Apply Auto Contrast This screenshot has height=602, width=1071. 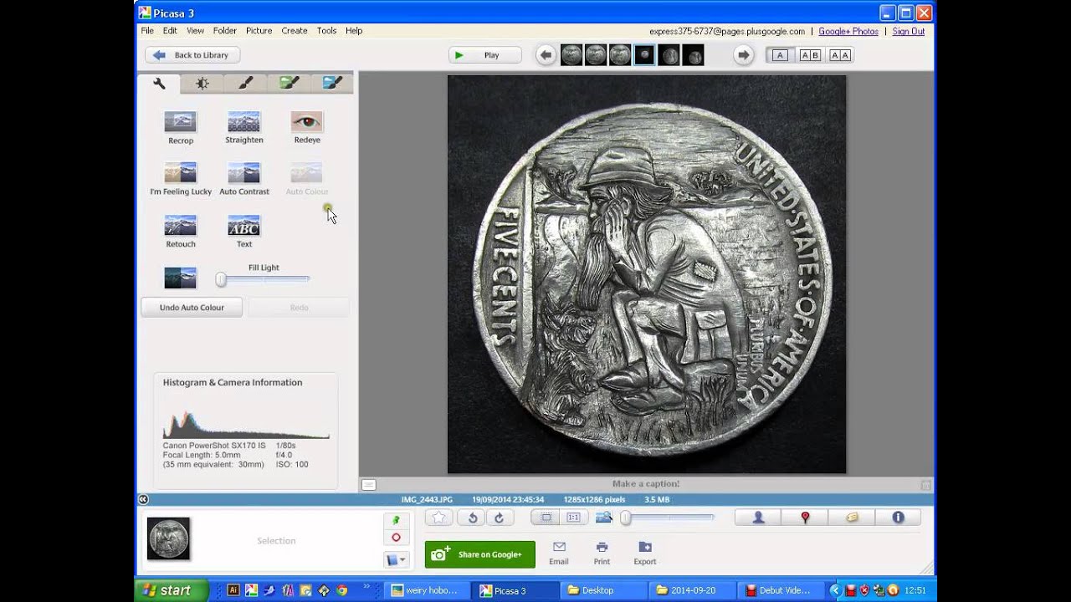(243, 180)
